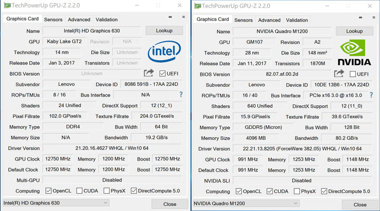Click the Close button in NVIDIA window

359,204
